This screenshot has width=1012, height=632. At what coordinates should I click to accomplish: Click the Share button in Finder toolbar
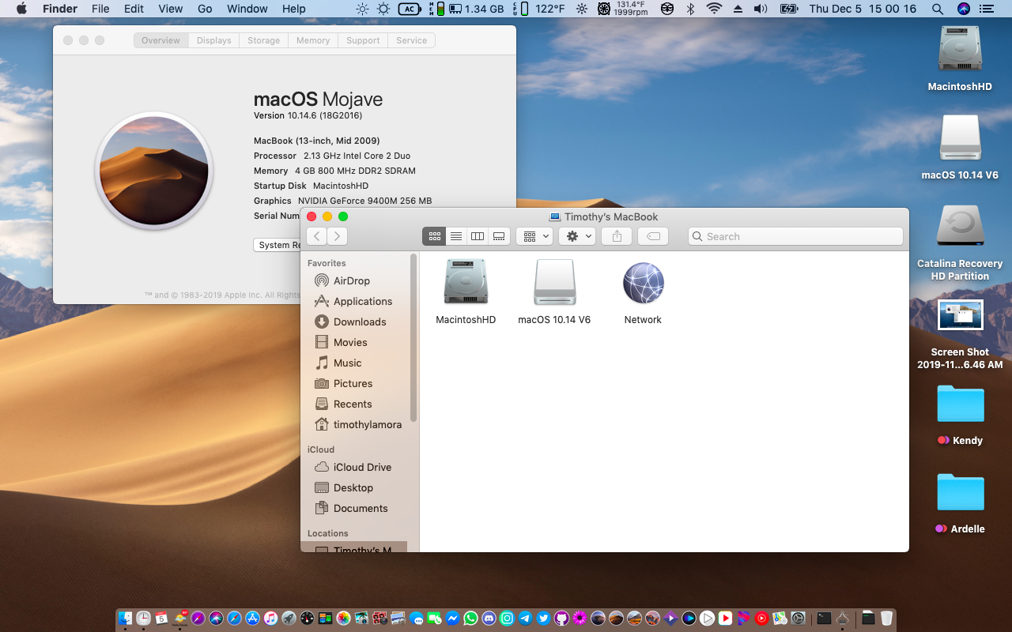[x=617, y=236]
